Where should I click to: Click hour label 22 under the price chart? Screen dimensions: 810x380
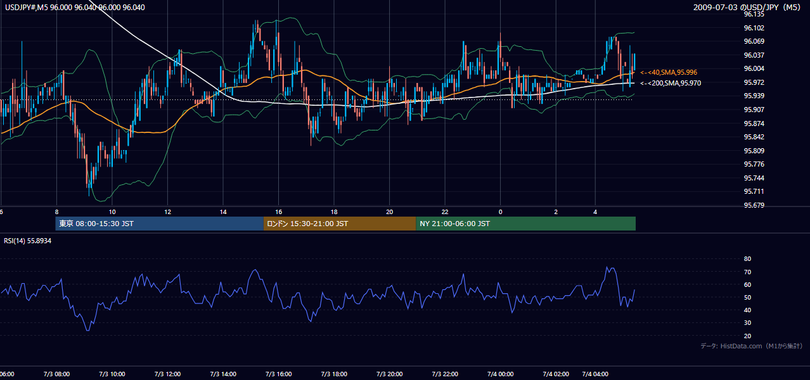pos(445,212)
